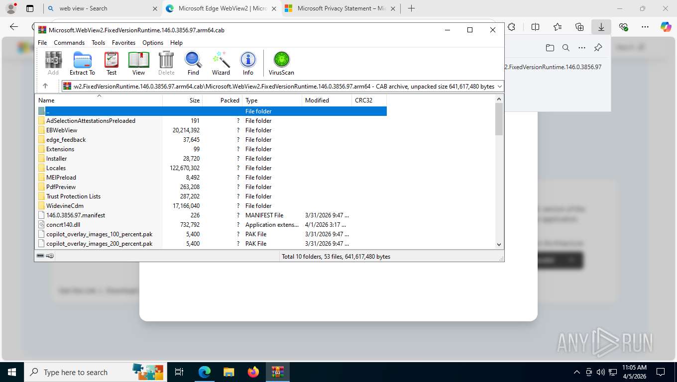The height and width of the screenshot is (382, 677).
Task: Run the Test archive tool
Action: (x=112, y=63)
